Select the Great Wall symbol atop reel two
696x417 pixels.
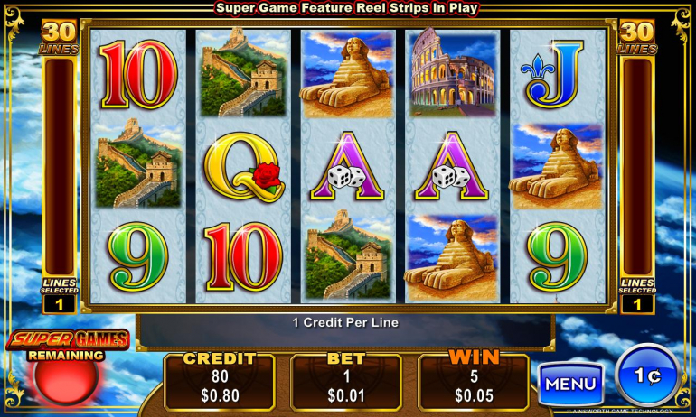(x=243, y=73)
